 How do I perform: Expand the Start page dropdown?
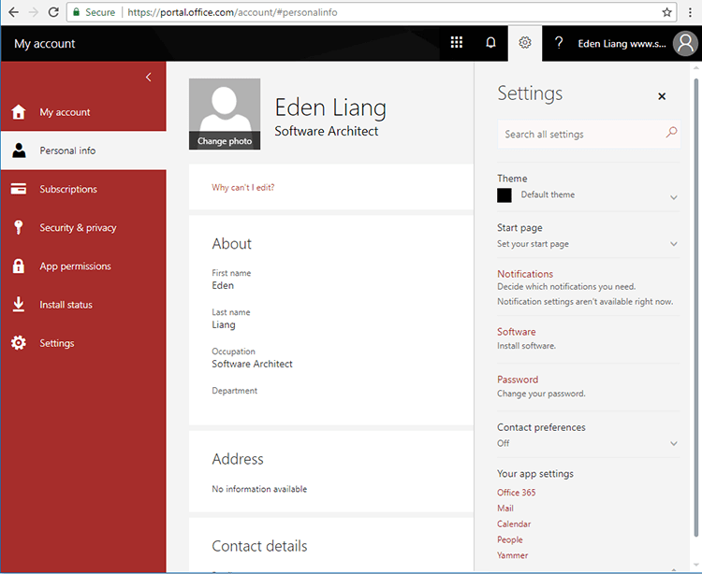(x=673, y=244)
